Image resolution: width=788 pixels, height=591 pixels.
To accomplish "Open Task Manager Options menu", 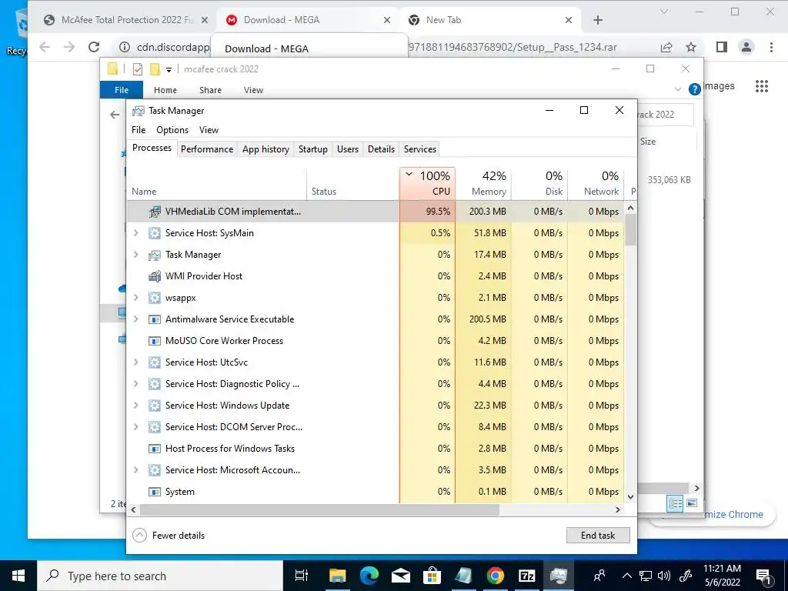I will [172, 130].
